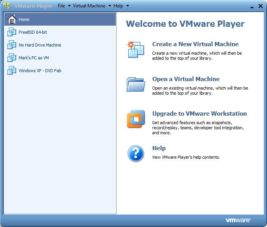This screenshot has height=227, width=267.
Task: Expand the File menu dropdown arrow
Action: [69, 6]
